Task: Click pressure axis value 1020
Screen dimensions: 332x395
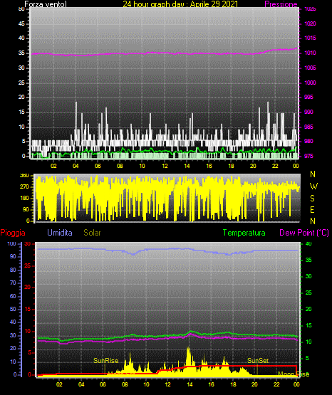Action: (x=311, y=23)
